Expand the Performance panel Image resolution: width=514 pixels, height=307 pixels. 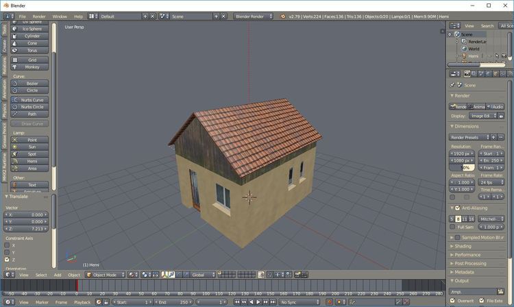coord(467,255)
